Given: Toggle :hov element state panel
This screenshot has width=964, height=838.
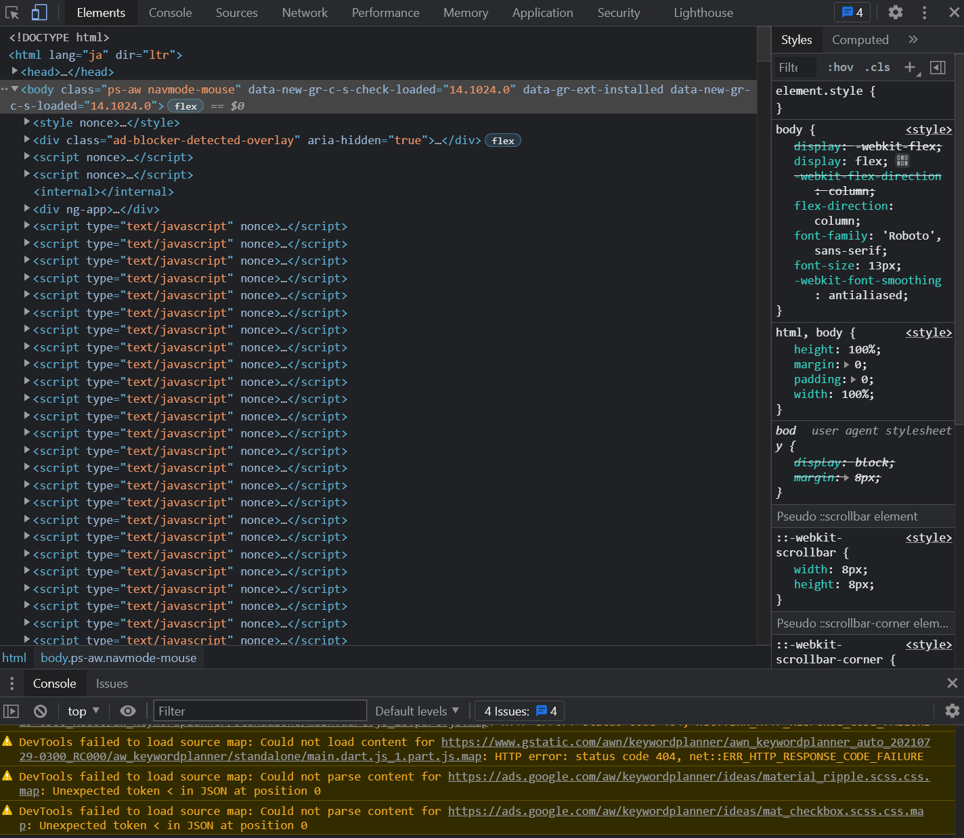Looking at the screenshot, I should [x=840, y=67].
